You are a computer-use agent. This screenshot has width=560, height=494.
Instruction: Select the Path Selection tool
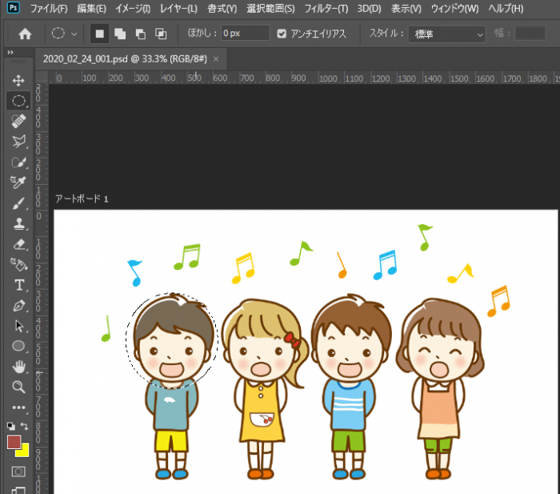click(18, 326)
